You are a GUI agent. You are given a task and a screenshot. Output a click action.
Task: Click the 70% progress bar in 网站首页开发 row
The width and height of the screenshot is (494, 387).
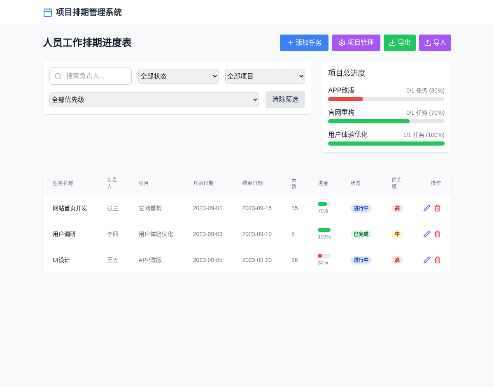(324, 204)
